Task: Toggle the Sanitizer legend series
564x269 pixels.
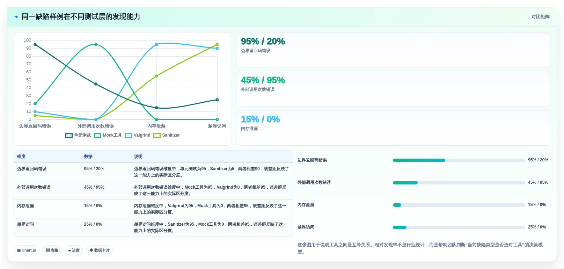Action: point(167,136)
